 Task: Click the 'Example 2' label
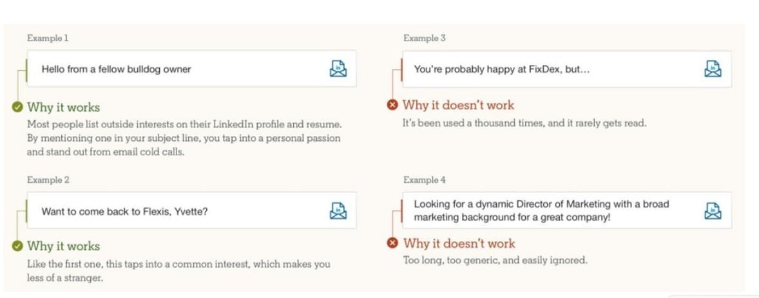[48, 180]
